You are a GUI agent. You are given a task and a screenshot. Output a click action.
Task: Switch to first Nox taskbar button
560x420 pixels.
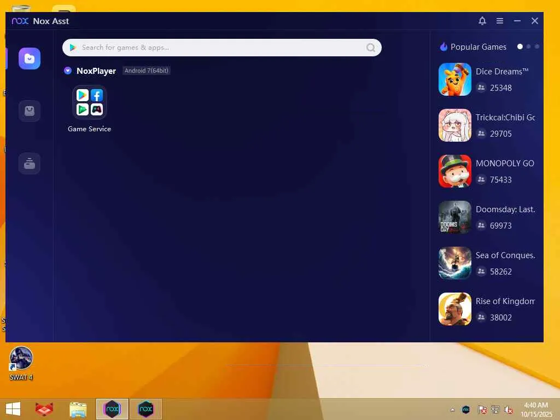coord(112,409)
